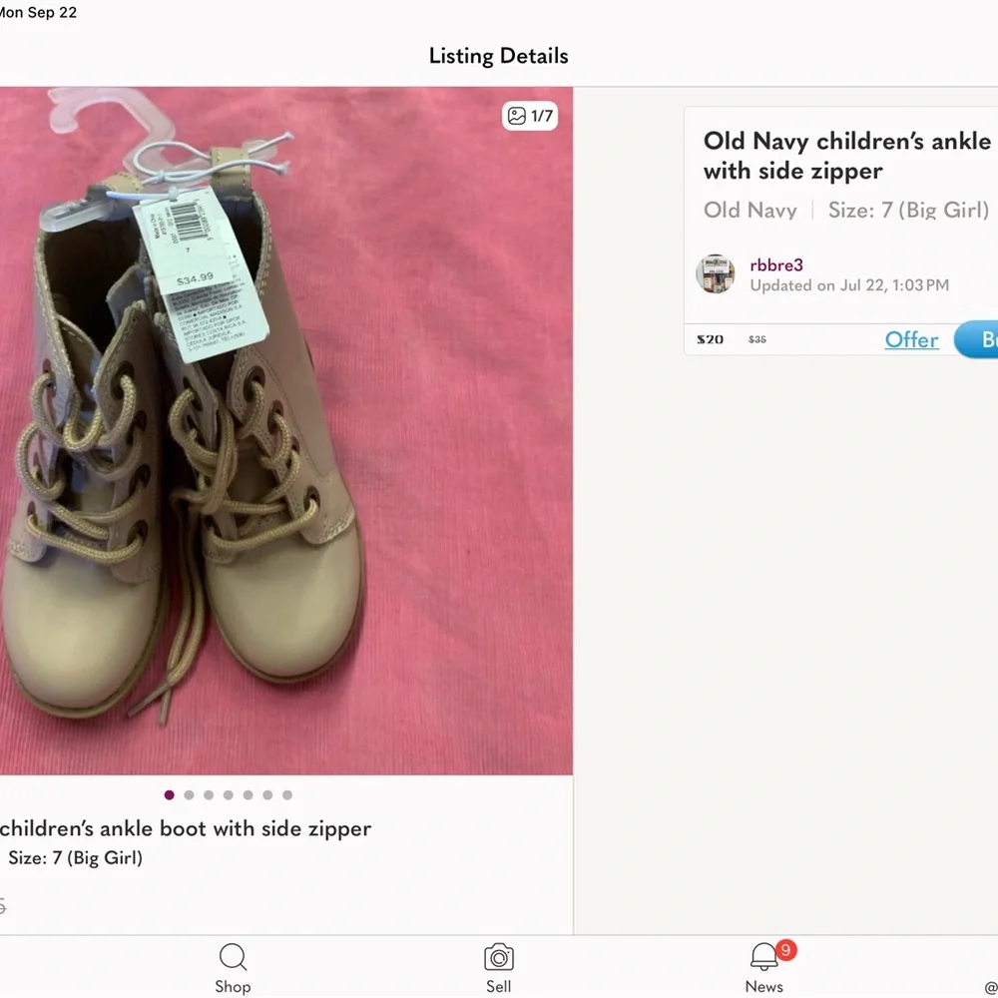Click 'Size: 7 (Big Girl)' in listing card
Viewport: 998px width, 998px height.
click(x=908, y=210)
